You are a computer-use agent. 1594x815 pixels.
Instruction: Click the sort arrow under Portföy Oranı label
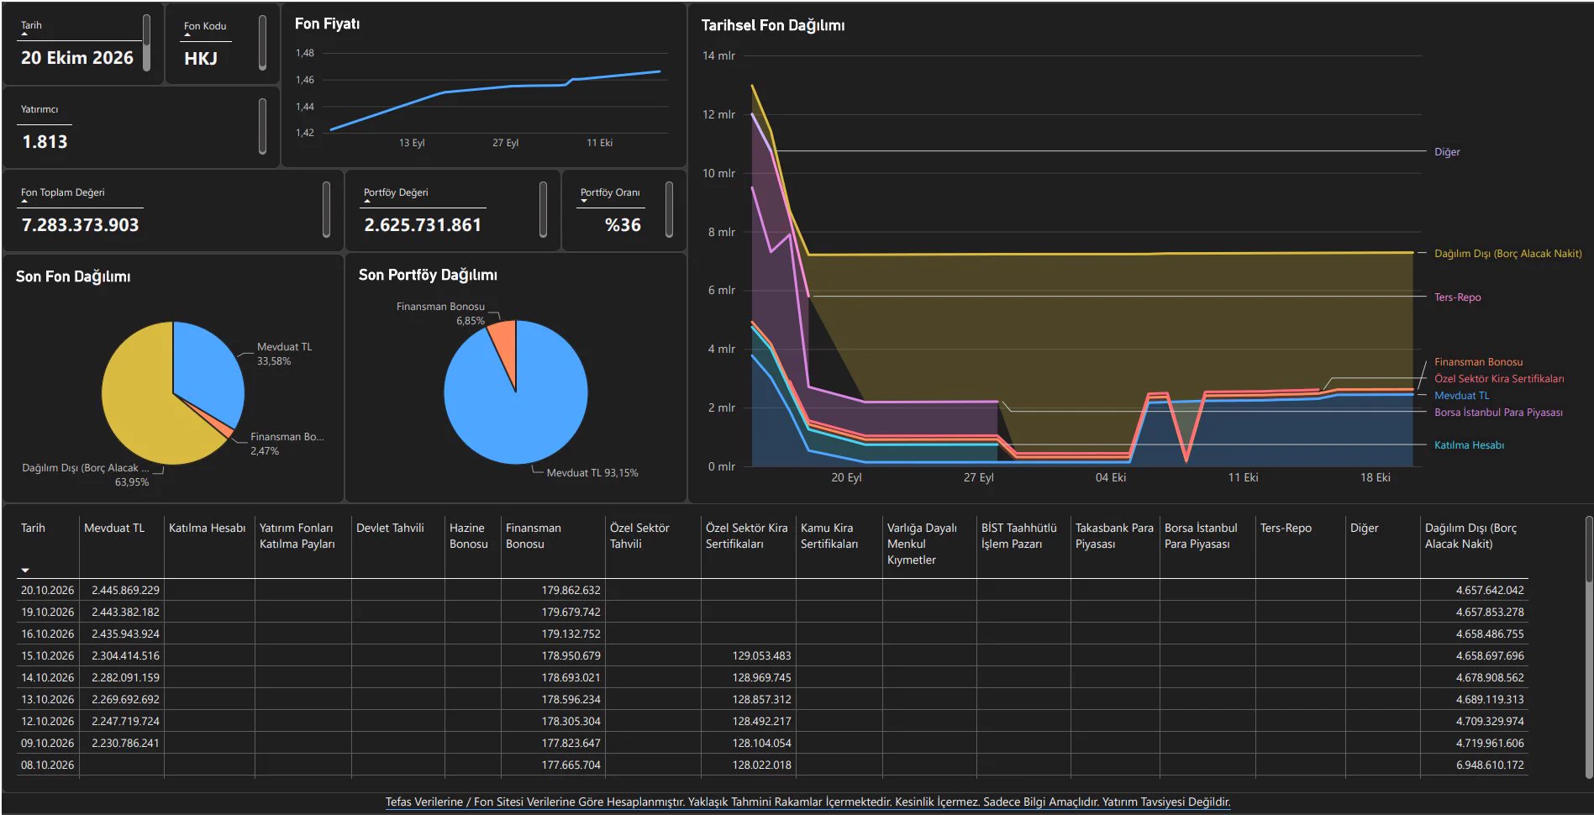[584, 202]
